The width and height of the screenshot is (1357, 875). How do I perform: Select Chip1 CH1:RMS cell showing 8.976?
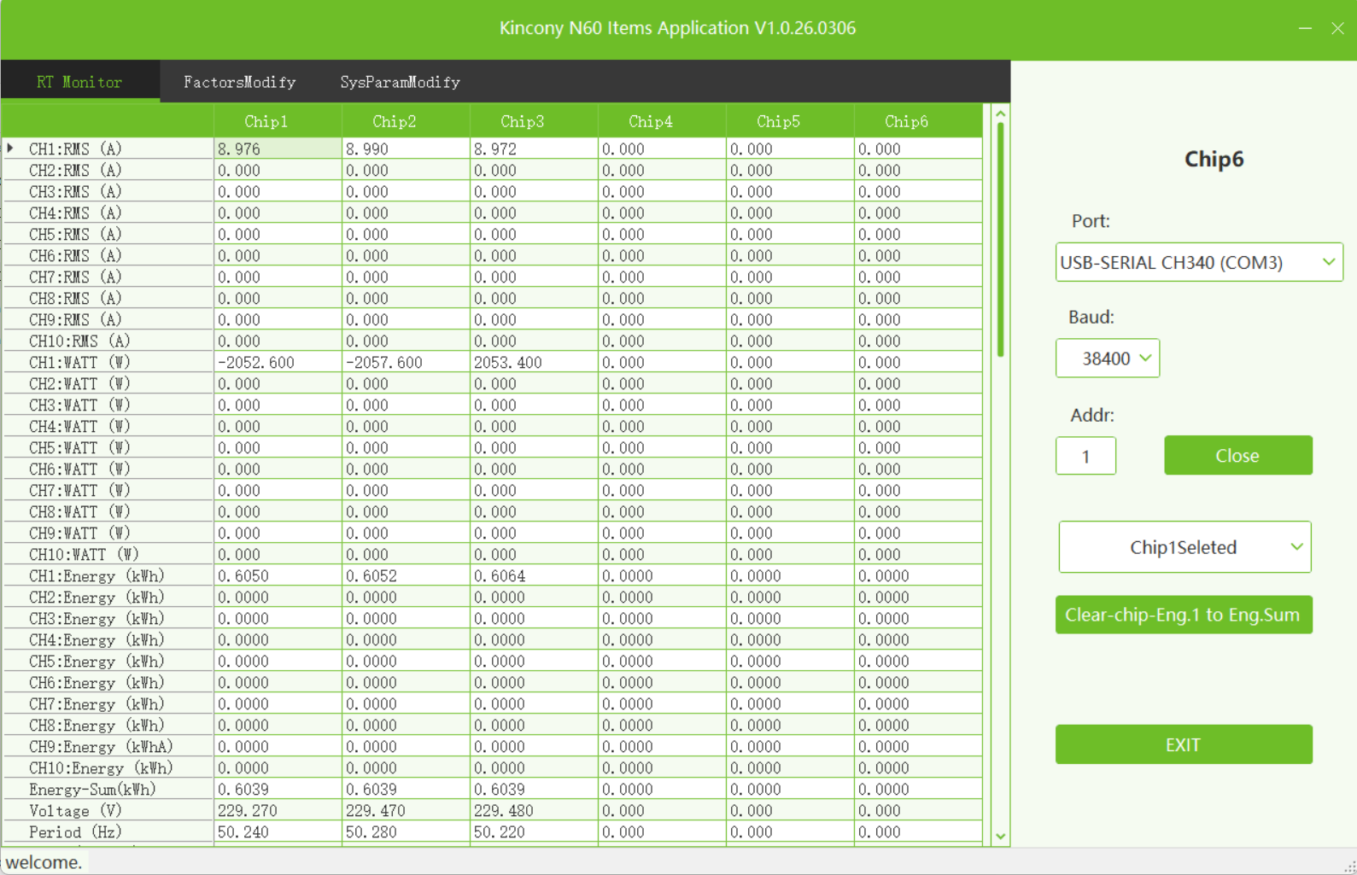coord(277,149)
